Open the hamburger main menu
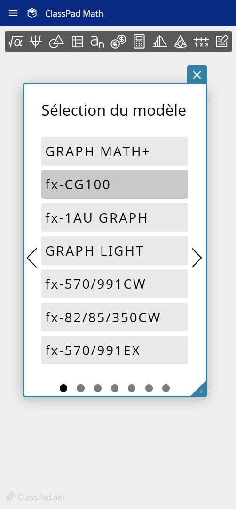236x509 pixels. (13, 13)
